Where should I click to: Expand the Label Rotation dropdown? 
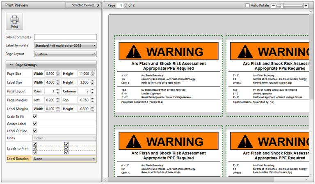(x=64, y=159)
